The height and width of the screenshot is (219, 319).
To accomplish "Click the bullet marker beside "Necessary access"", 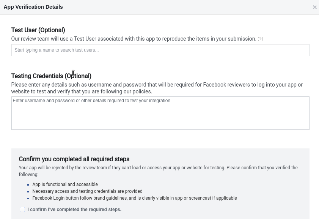I will [28, 192].
